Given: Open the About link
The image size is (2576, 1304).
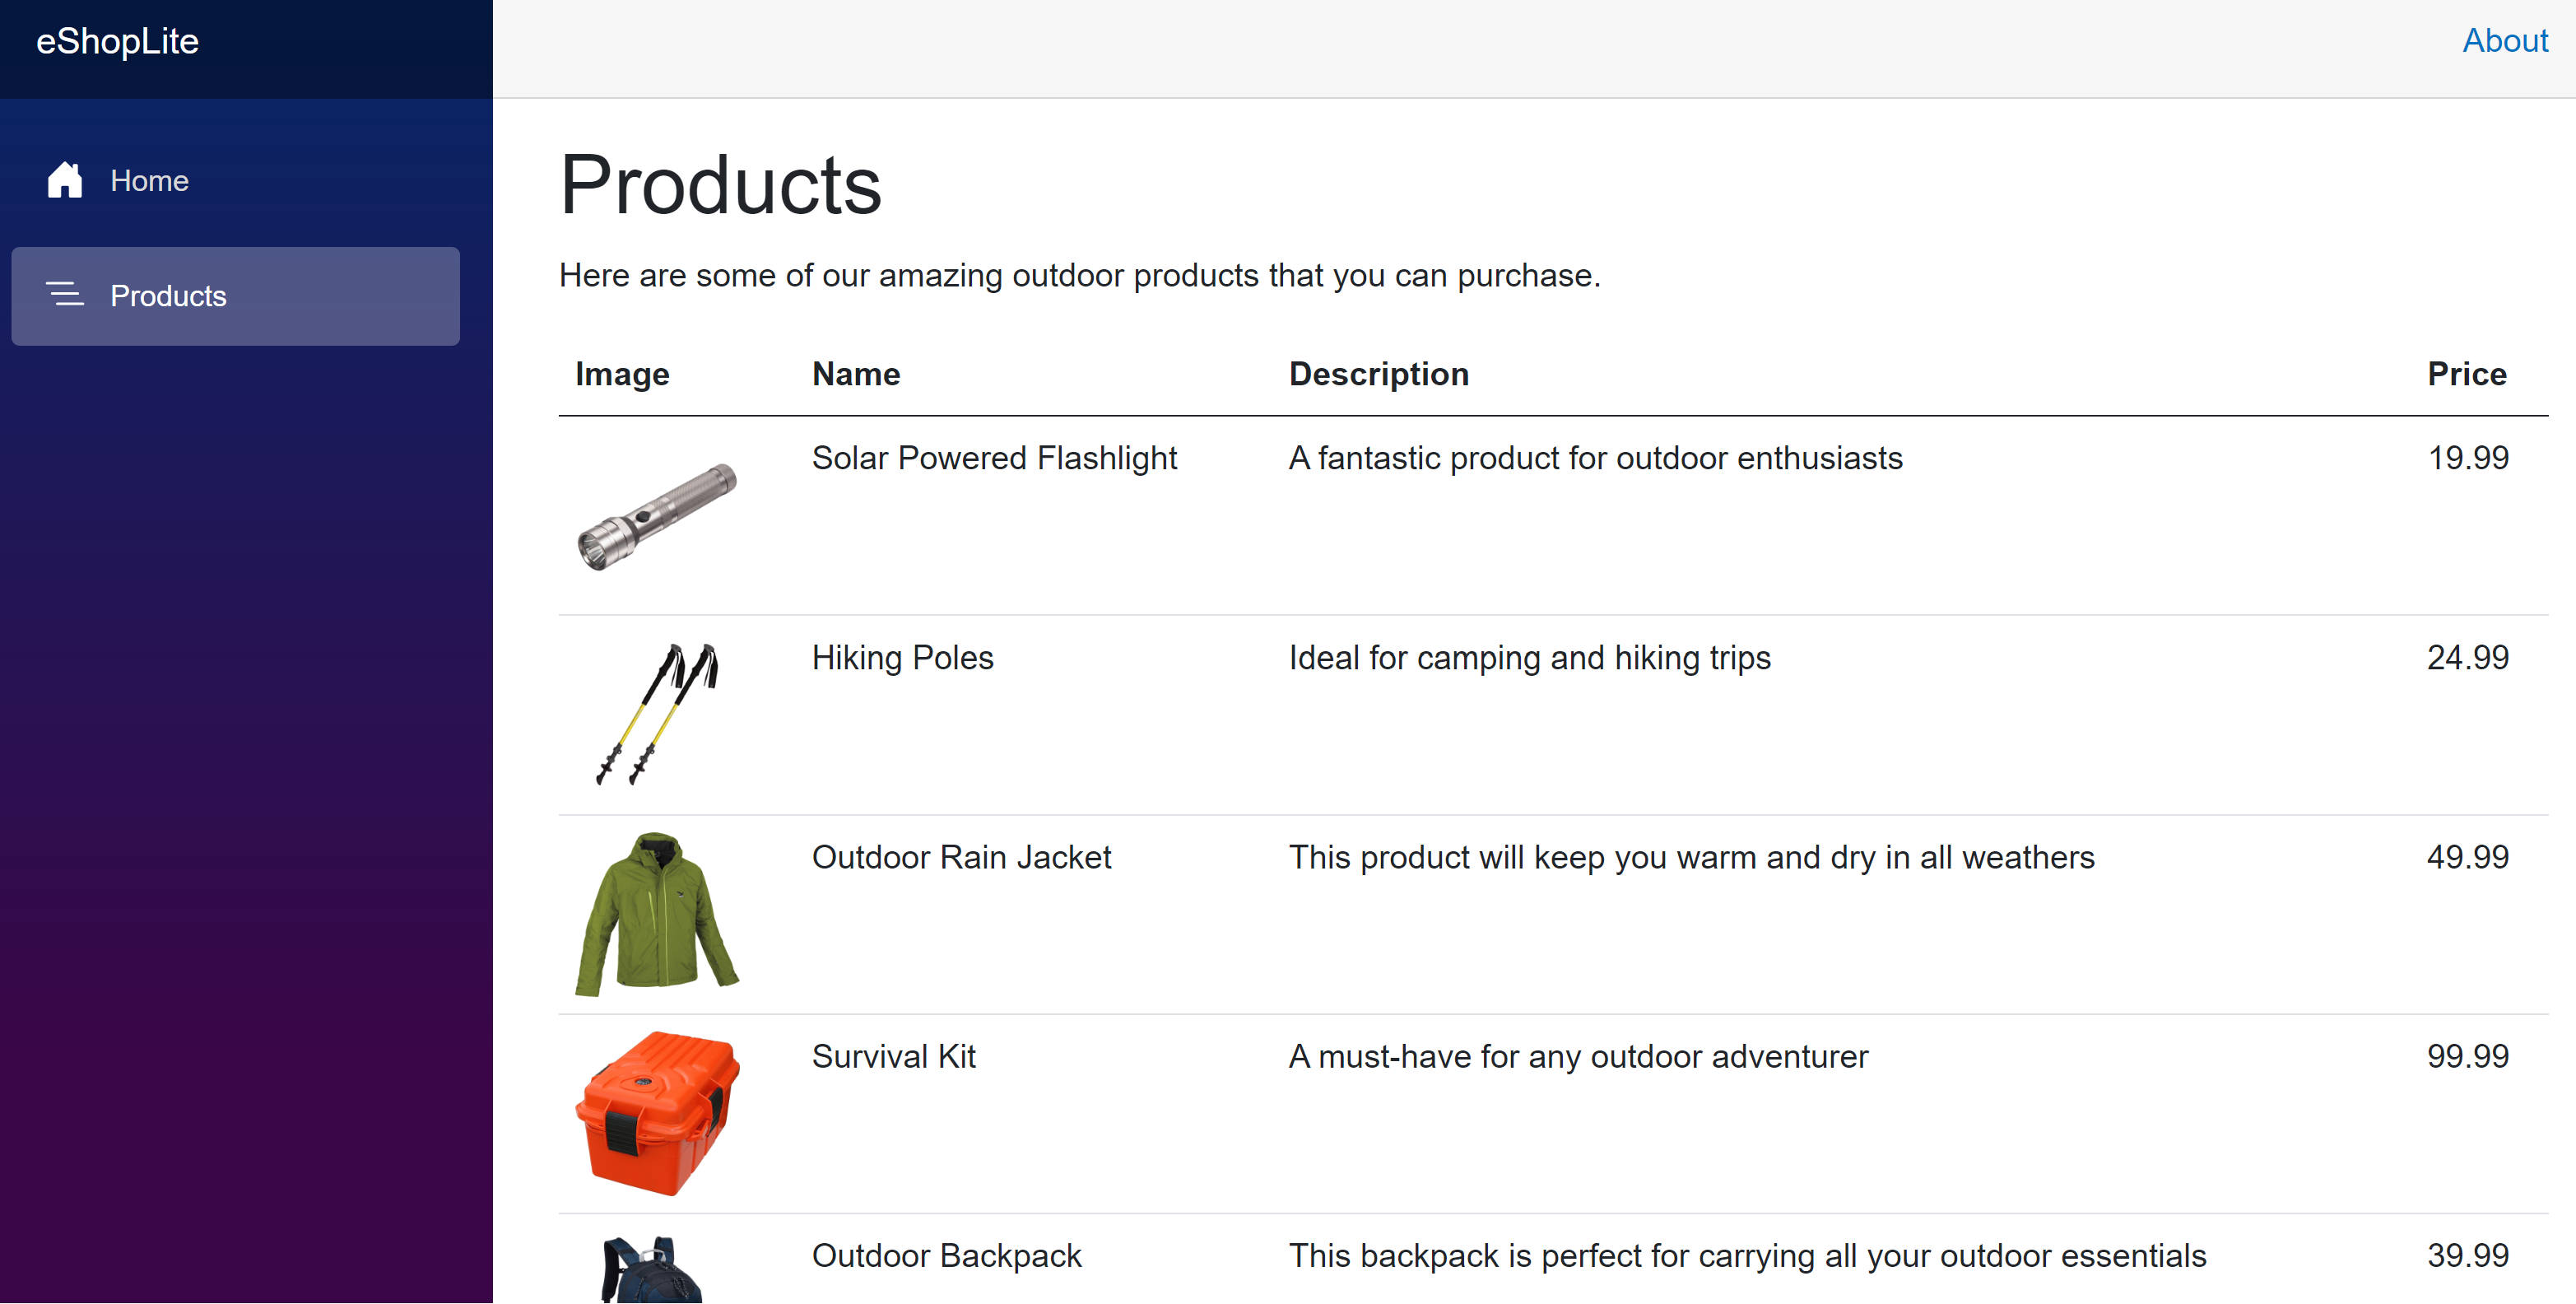Looking at the screenshot, I should pos(2505,40).
